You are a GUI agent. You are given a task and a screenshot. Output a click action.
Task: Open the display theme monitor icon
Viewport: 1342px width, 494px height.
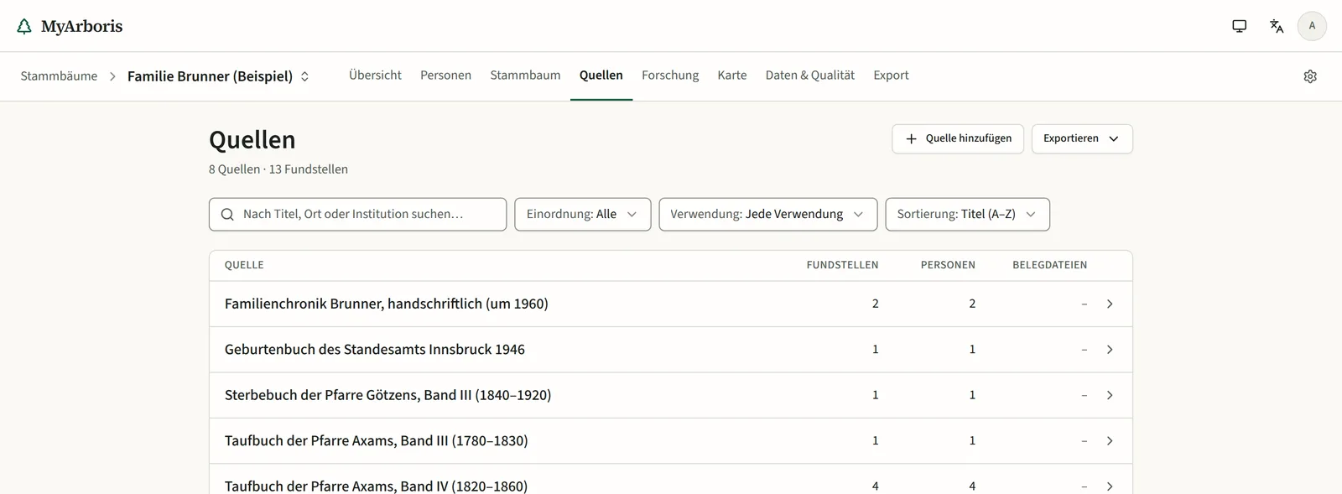[1239, 26]
